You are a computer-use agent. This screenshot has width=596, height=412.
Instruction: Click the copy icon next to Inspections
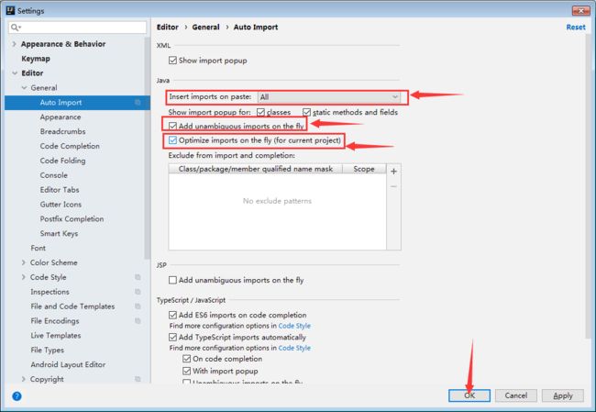click(x=138, y=292)
